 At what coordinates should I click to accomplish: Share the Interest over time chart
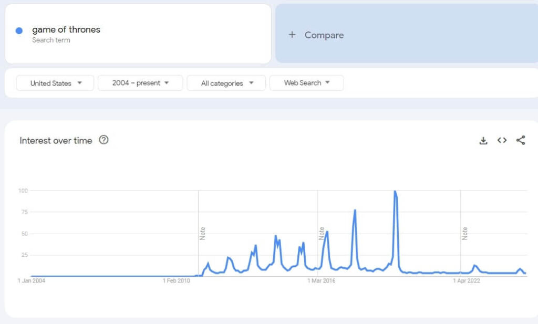[521, 140]
